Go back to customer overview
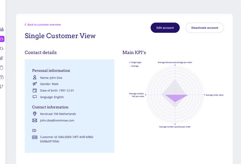 coord(44,25)
